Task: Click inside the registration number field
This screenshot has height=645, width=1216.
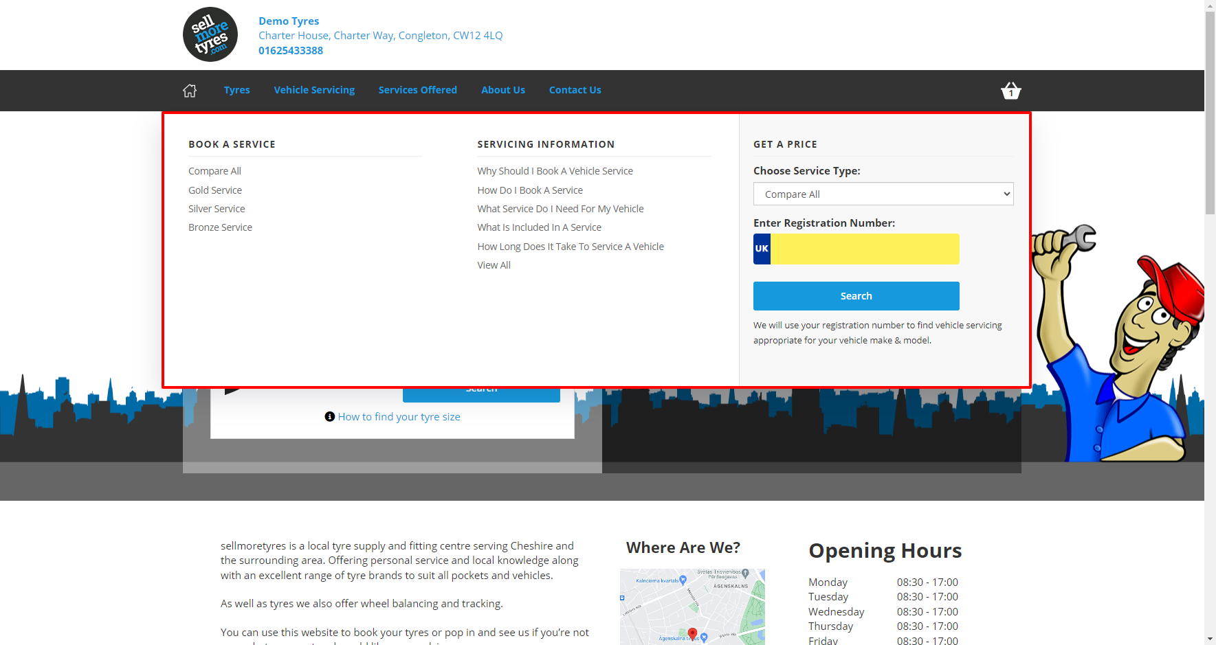Action: pos(863,249)
